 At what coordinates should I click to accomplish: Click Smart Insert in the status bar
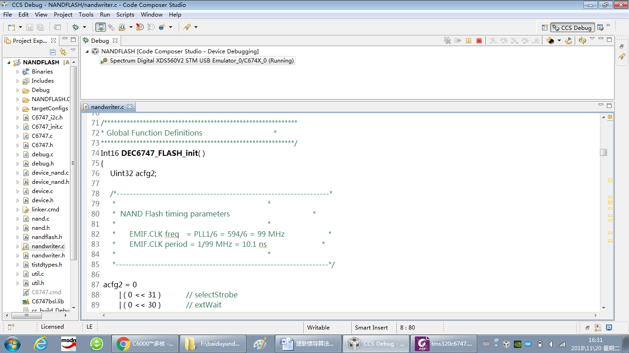tap(371, 328)
